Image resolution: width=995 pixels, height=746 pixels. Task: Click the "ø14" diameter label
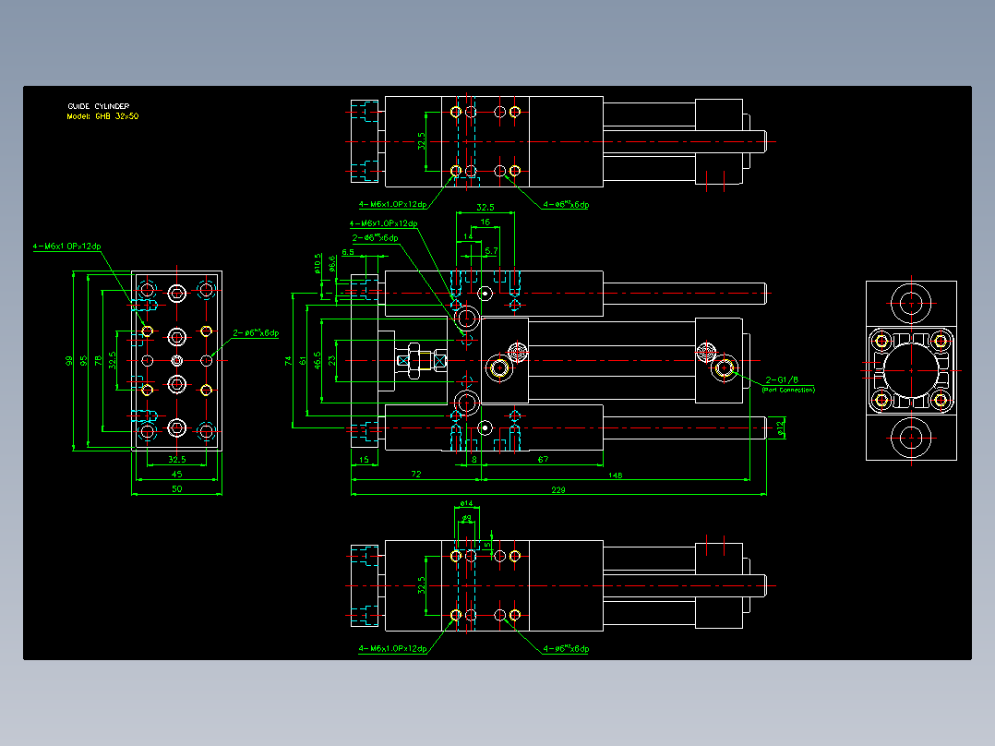(x=466, y=503)
